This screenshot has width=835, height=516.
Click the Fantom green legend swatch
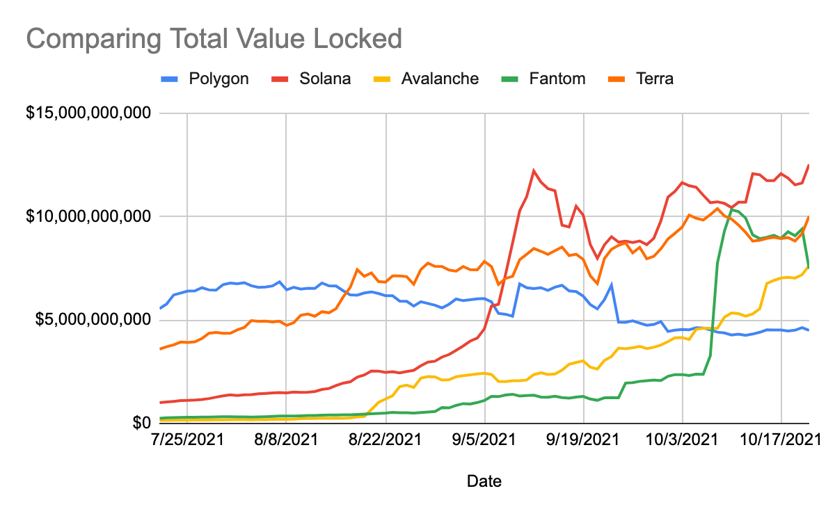coord(511,79)
